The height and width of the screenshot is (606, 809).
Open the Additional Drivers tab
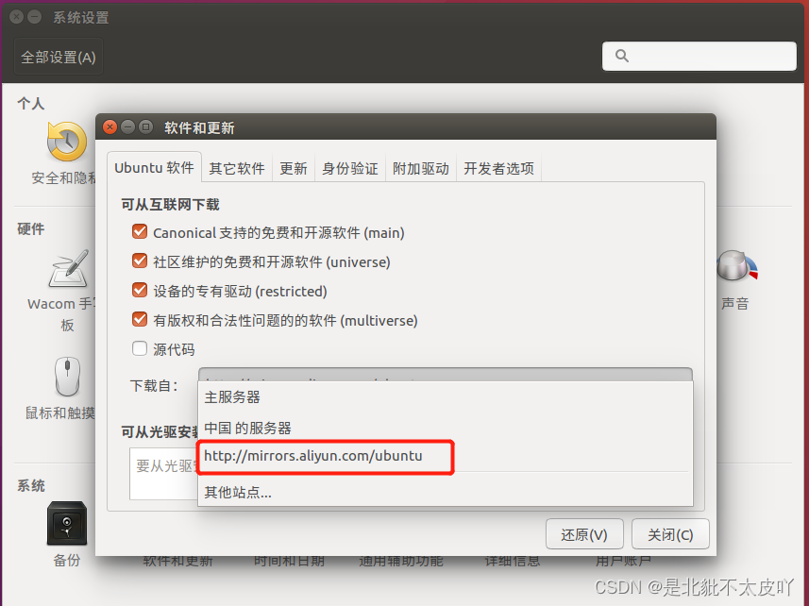[420, 168]
